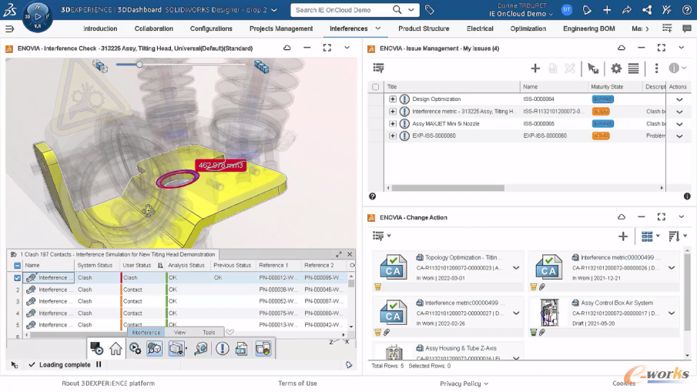Sort by the System Status column header

click(x=95, y=266)
